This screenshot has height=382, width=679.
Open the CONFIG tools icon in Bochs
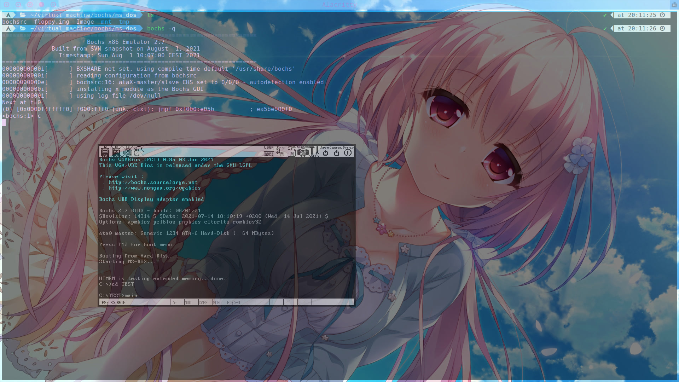click(x=314, y=151)
